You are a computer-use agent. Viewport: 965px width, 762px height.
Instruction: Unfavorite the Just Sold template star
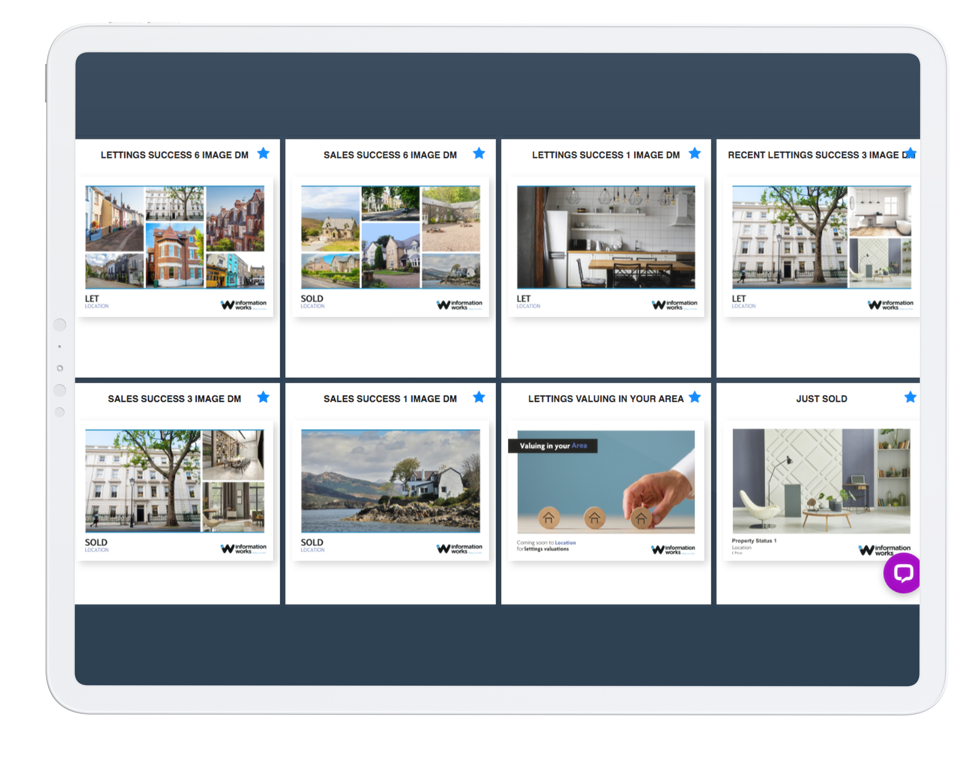[x=910, y=397]
